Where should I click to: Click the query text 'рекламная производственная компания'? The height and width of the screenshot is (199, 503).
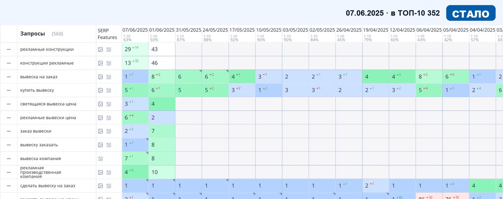point(41,172)
